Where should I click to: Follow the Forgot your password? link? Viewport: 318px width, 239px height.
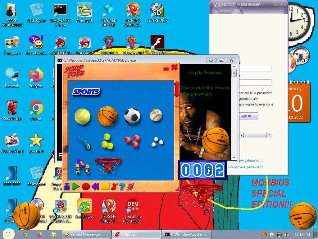click(x=245, y=167)
